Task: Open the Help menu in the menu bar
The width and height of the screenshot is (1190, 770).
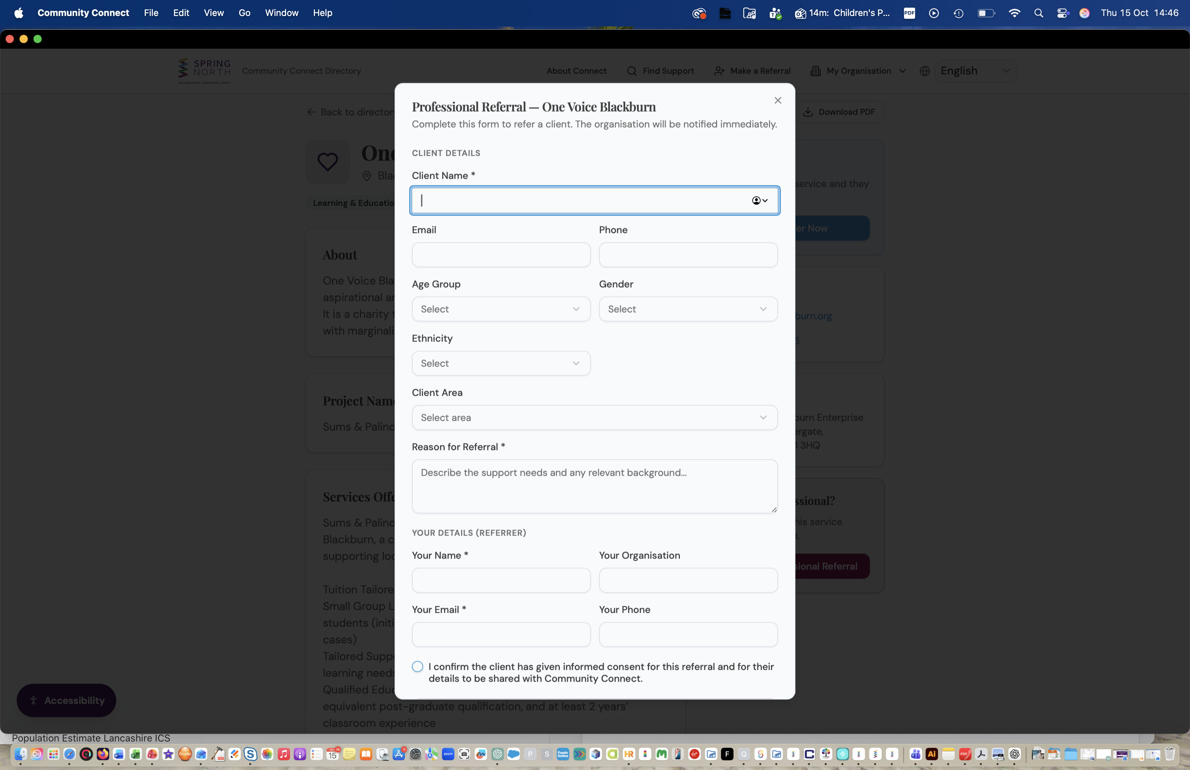Action: [323, 13]
